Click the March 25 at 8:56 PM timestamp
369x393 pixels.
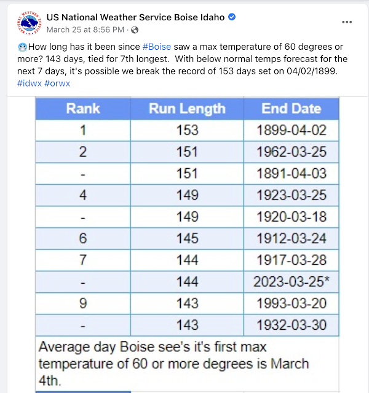coord(86,29)
